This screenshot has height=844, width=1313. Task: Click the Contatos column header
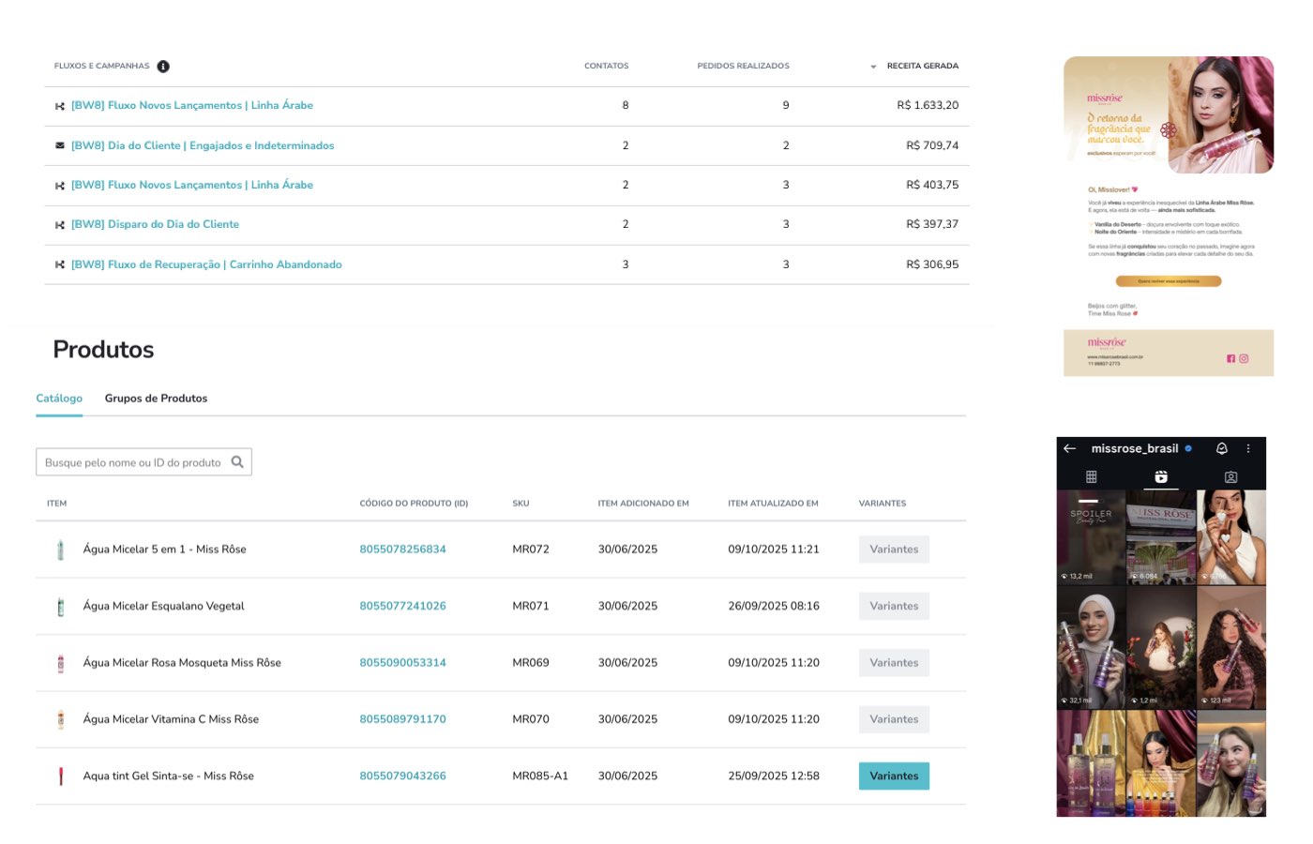click(607, 67)
